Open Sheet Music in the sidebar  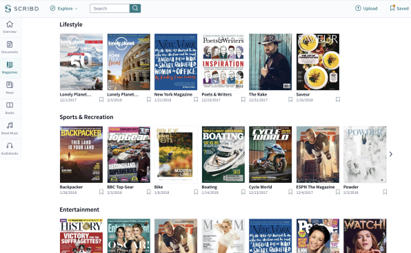pyautogui.click(x=10, y=129)
